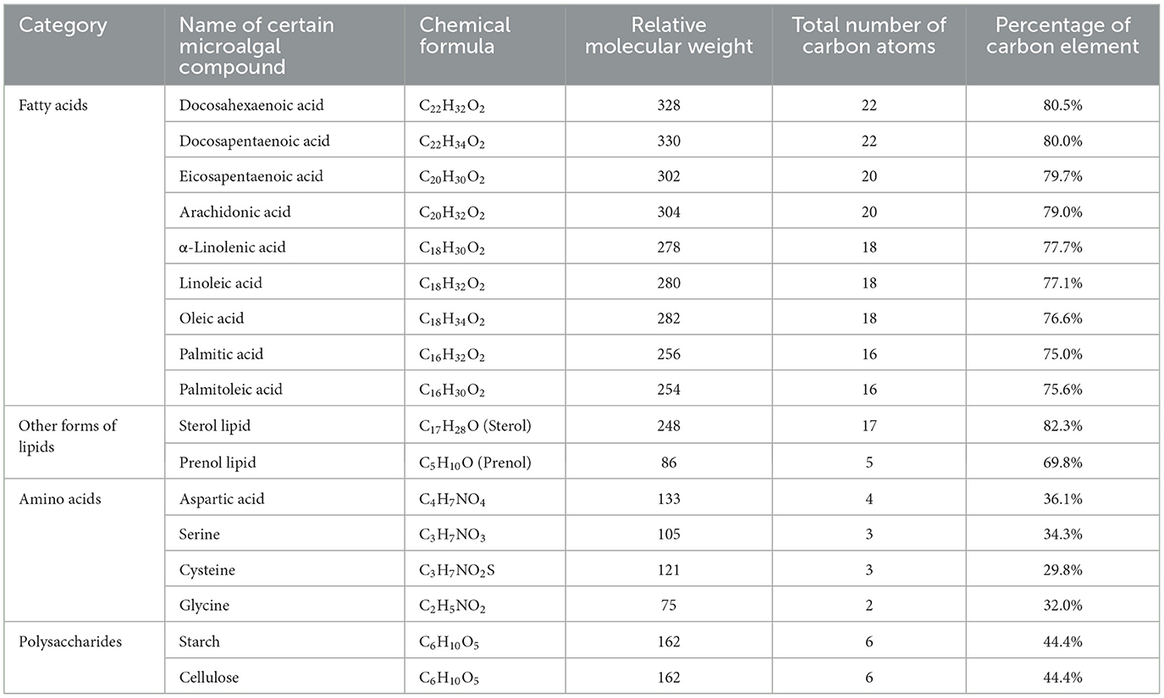Click the Relative molecular weight header
Image resolution: width=1164 pixels, height=698 pixels.
[x=669, y=36]
